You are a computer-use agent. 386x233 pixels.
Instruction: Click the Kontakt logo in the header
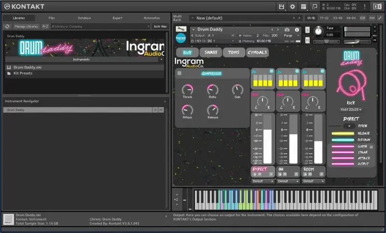[x=25, y=7]
